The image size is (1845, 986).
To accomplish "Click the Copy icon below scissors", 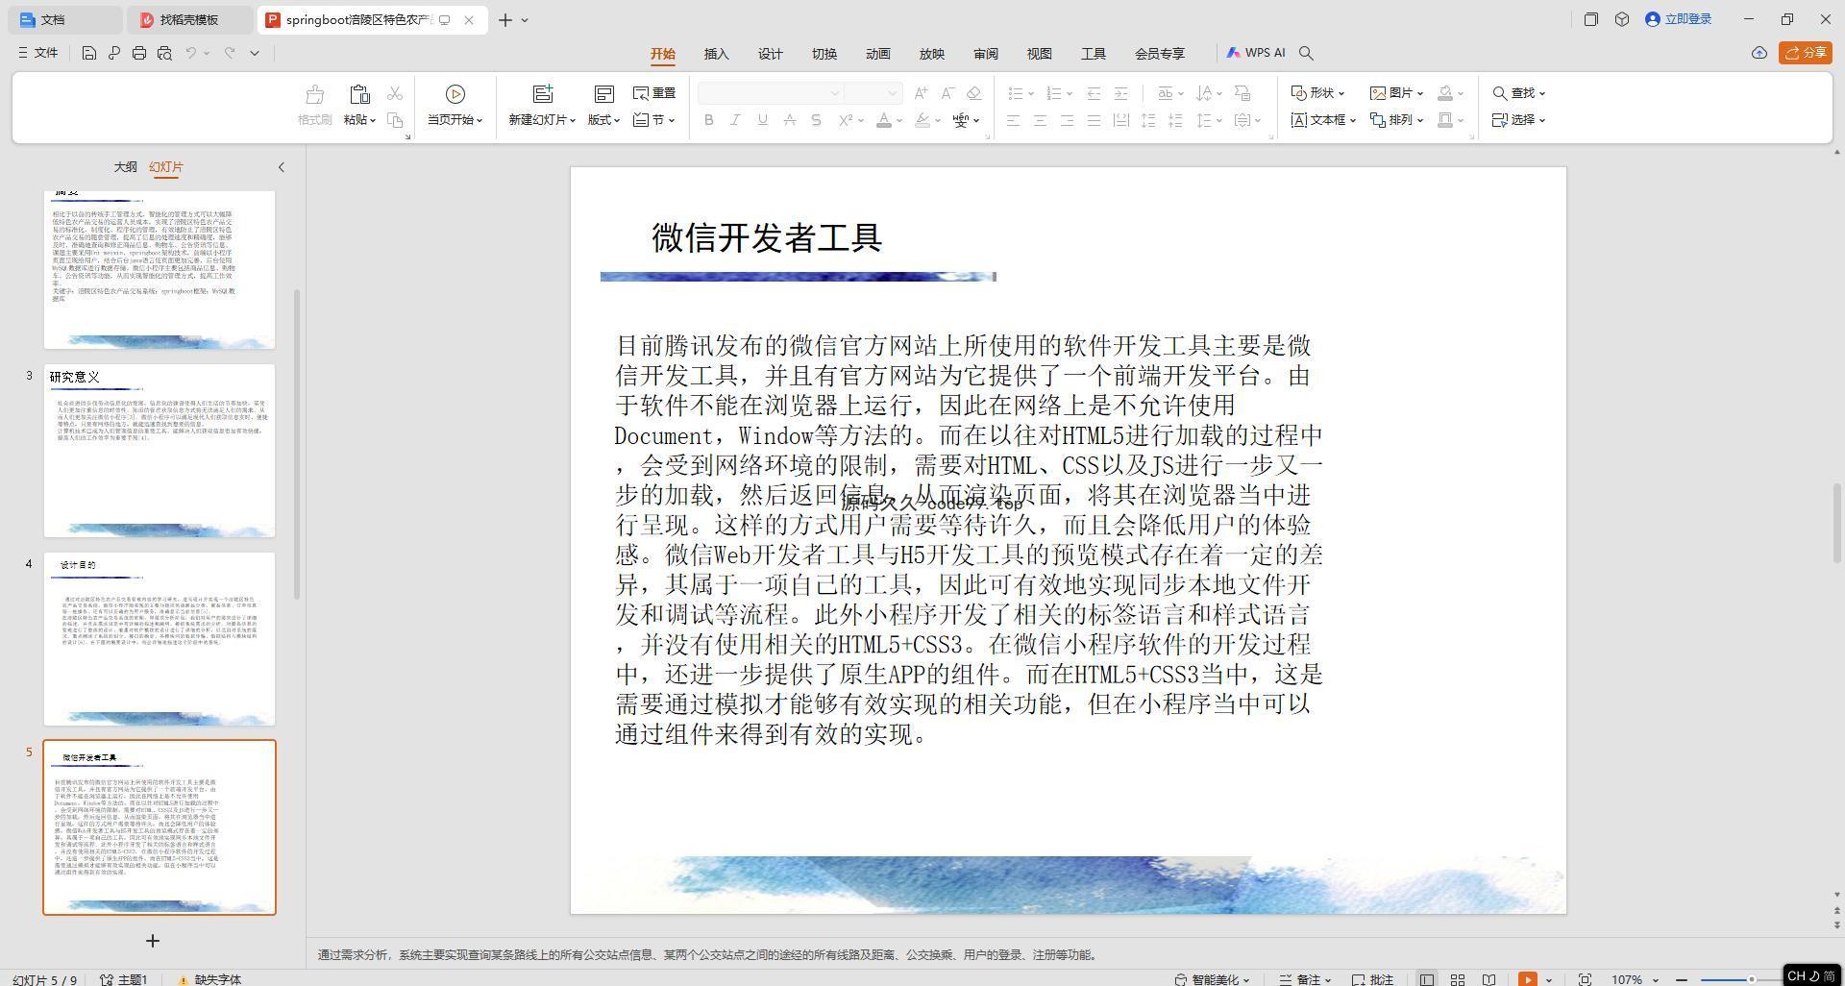I will [x=395, y=120].
